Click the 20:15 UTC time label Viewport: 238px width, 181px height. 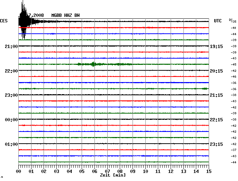point(216,71)
